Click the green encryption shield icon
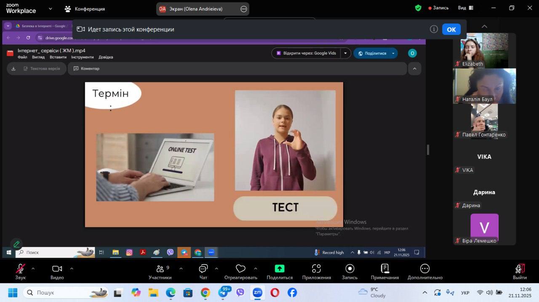The height and width of the screenshot is (302, 539). [418, 8]
